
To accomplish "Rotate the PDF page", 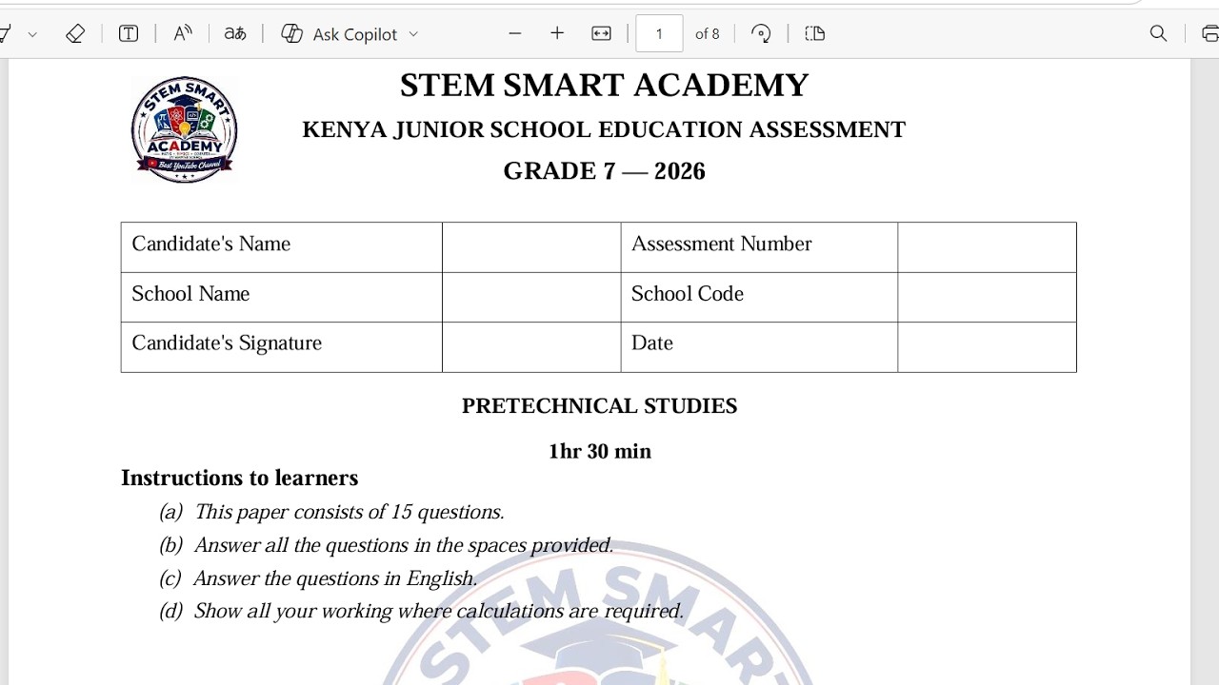I will tap(761, 33).
